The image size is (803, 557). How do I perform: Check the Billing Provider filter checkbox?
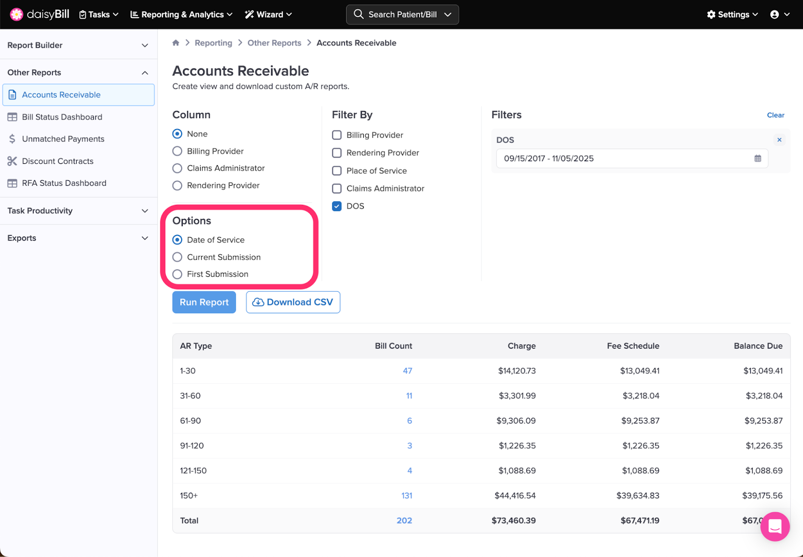pyautogui.click(x=337, y=135)
